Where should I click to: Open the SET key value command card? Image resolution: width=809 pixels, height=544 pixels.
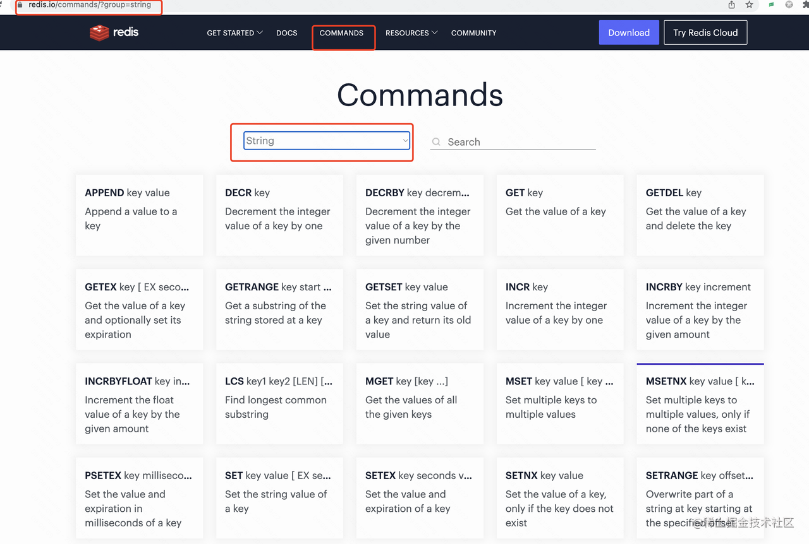point(279,498)
